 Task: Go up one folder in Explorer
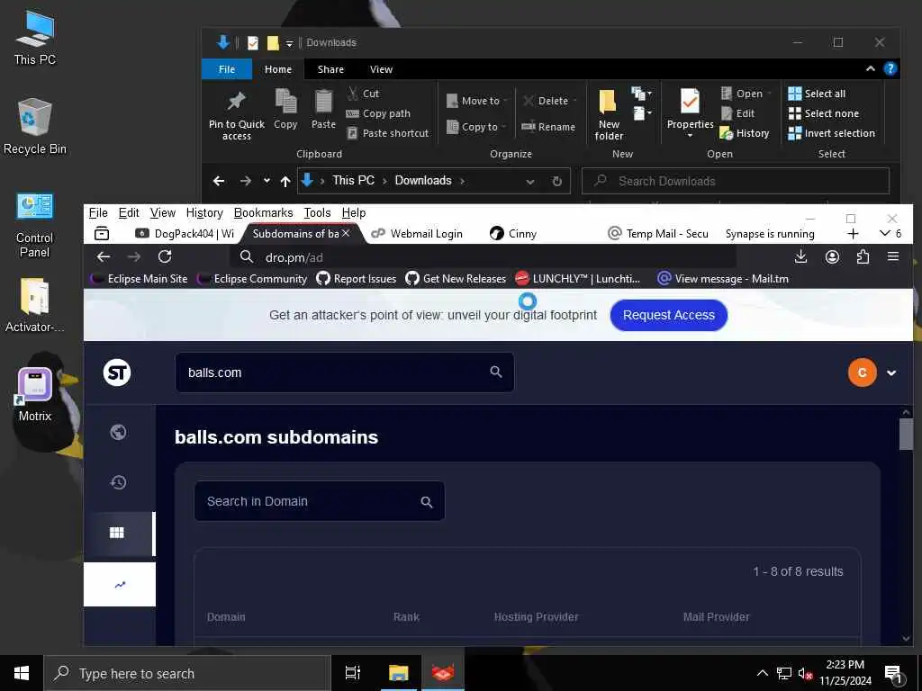(285, 181)
